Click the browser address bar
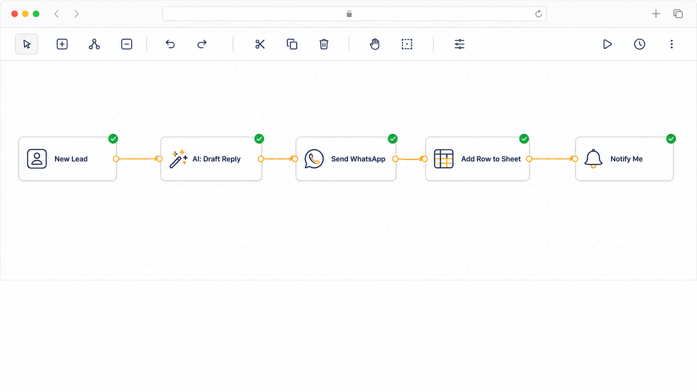The width and height of the screenshot is (697, 392). pyautogui.click(x=354, y=14)
